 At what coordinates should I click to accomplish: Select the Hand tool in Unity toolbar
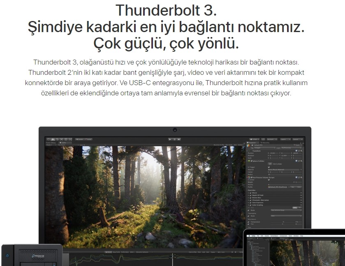pyautogui.click(x=49, y=139)
